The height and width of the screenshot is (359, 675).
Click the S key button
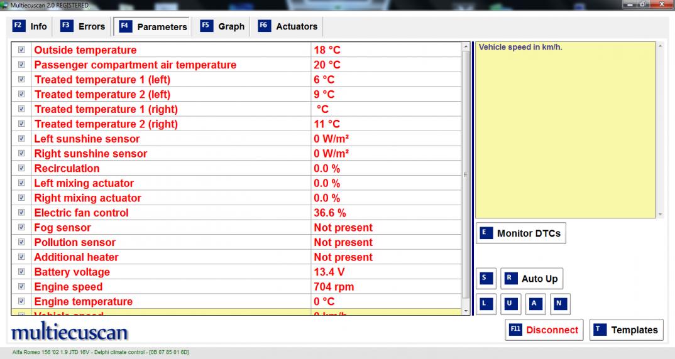point(486,278)
